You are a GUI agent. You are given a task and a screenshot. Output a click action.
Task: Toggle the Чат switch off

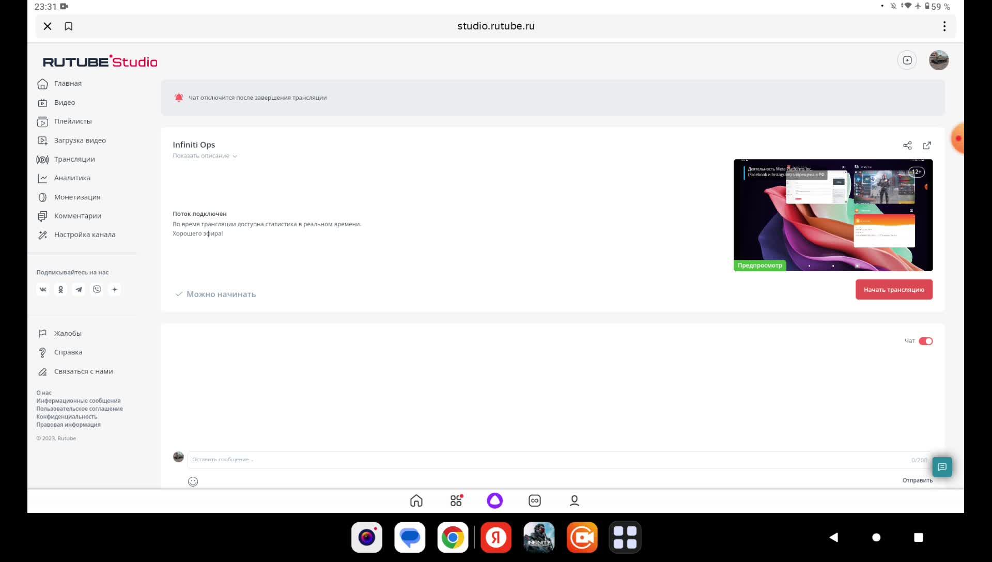925,341
